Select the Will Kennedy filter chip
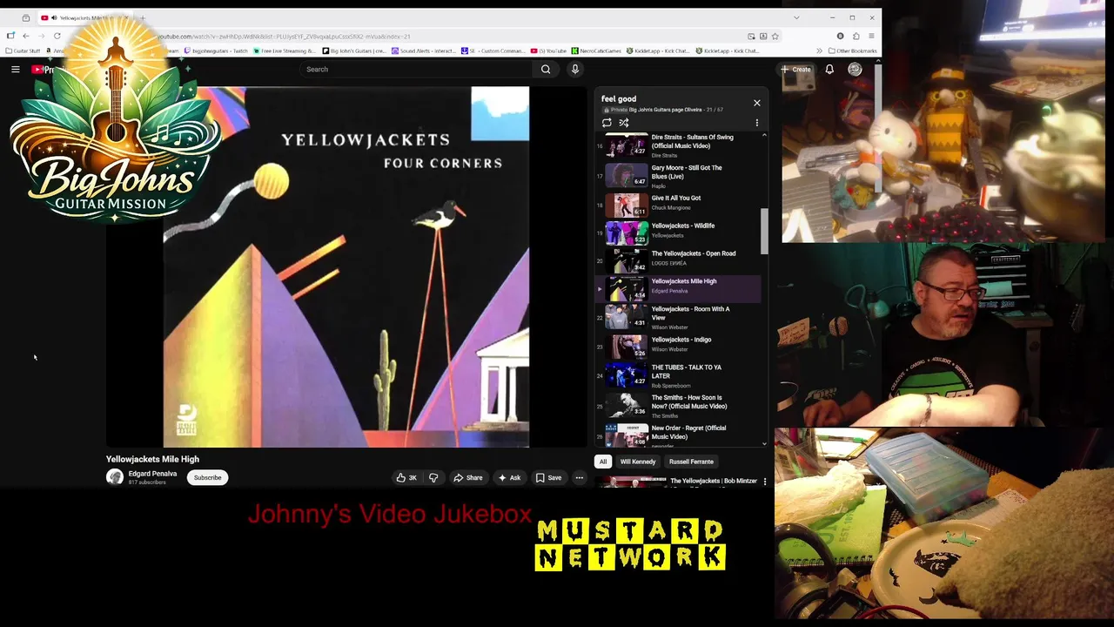Screen dimensions: 1114x627 (638, 462)
